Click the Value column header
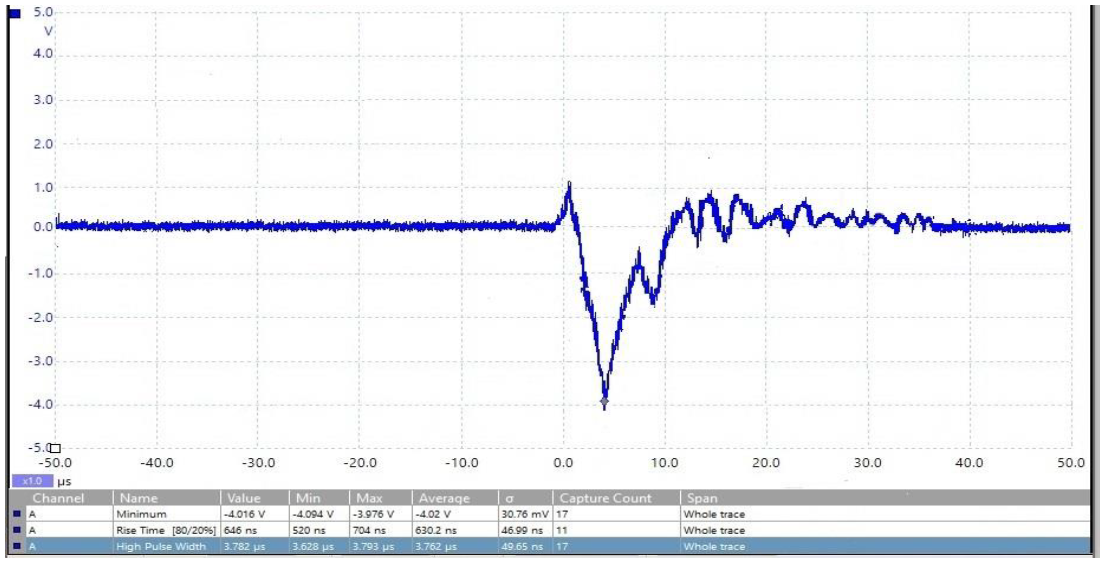 244,498
